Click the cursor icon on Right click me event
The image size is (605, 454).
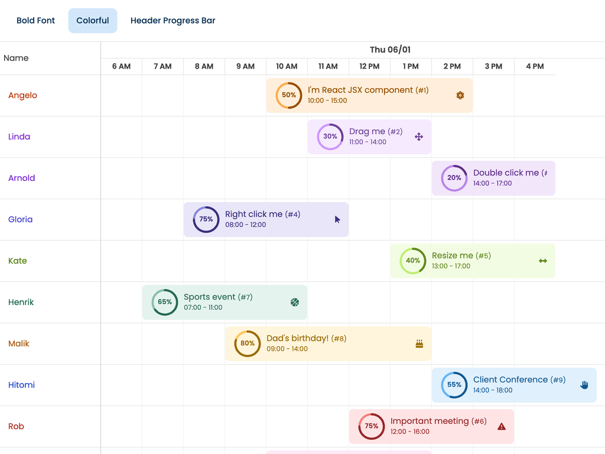337,219
